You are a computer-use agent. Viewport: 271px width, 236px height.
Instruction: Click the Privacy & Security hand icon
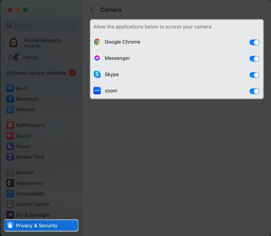tap(10, 225)
